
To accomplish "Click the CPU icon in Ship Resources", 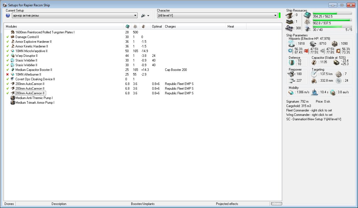I will (307, 15).
